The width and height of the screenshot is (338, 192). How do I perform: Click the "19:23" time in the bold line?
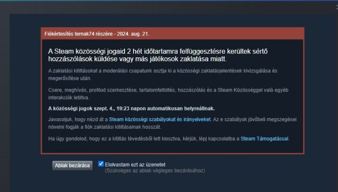pyautogui.click(x=123, y=108)
